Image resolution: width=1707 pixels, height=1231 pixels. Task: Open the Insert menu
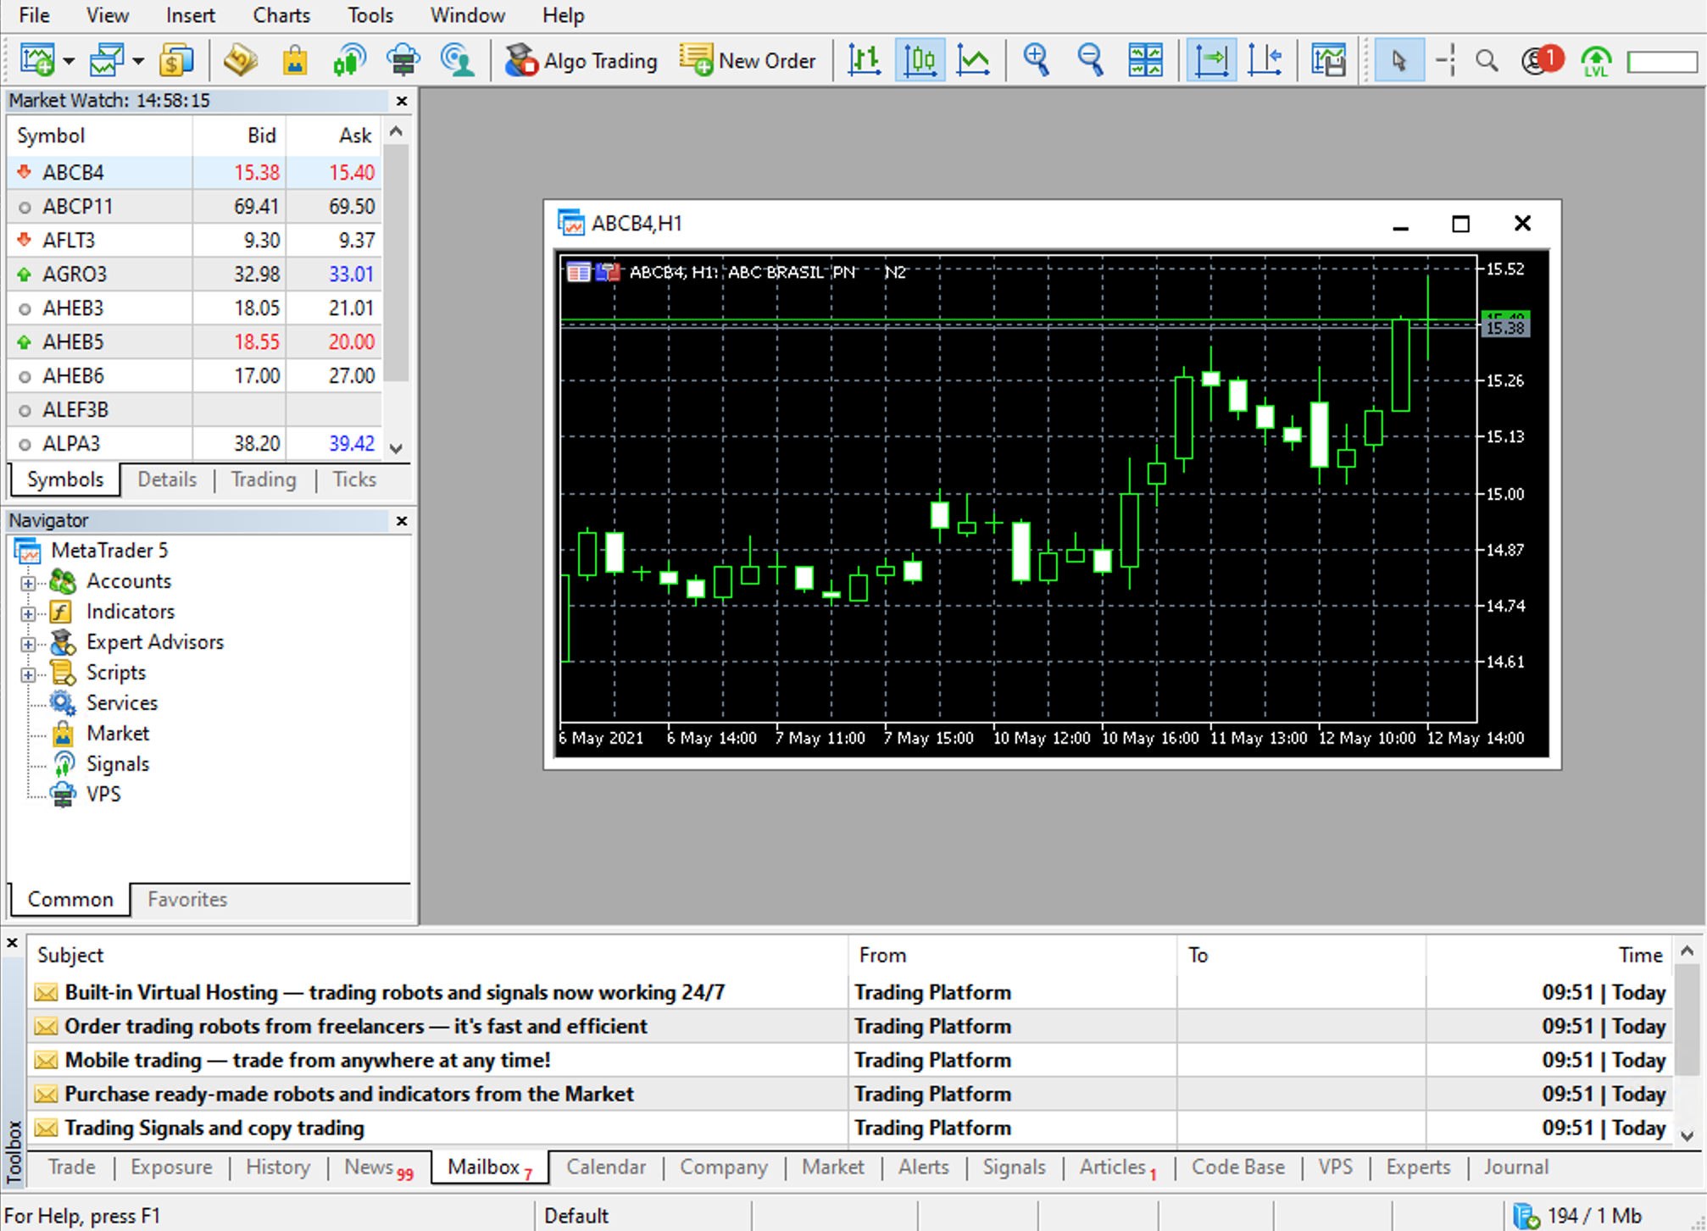(190, 15)
